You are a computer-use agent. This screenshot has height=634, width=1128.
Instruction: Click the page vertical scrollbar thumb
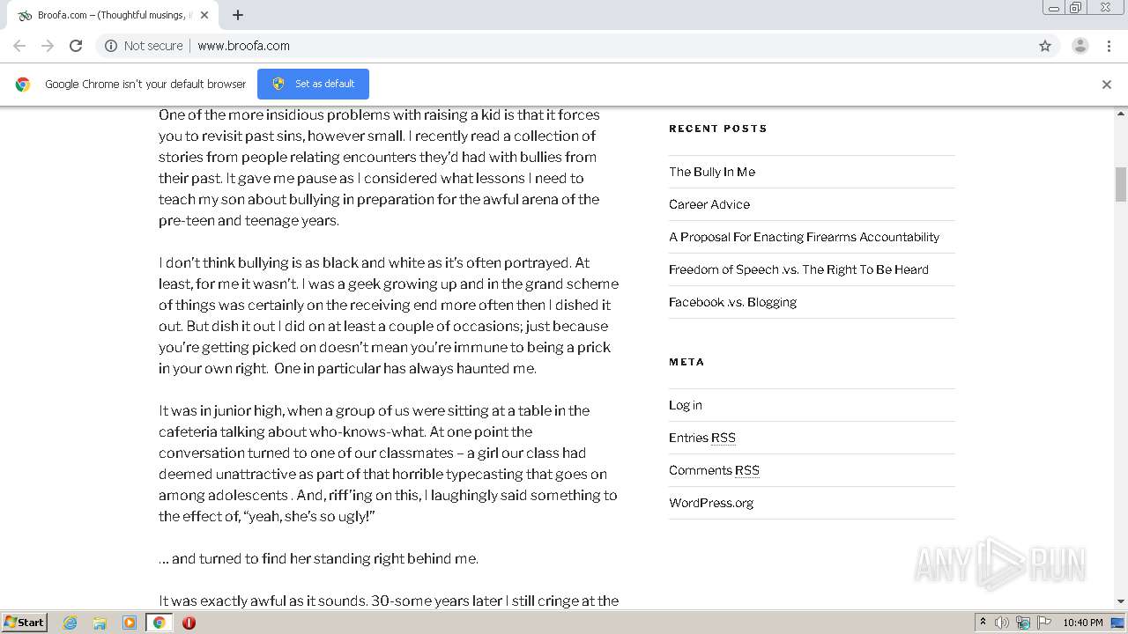(1121, 184)
